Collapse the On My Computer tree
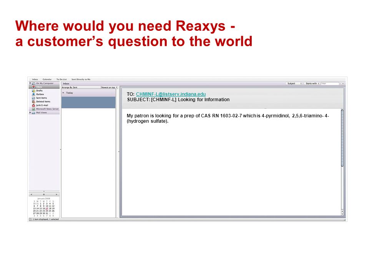Viewport: 369px width, 277px height. pos(30,83)
